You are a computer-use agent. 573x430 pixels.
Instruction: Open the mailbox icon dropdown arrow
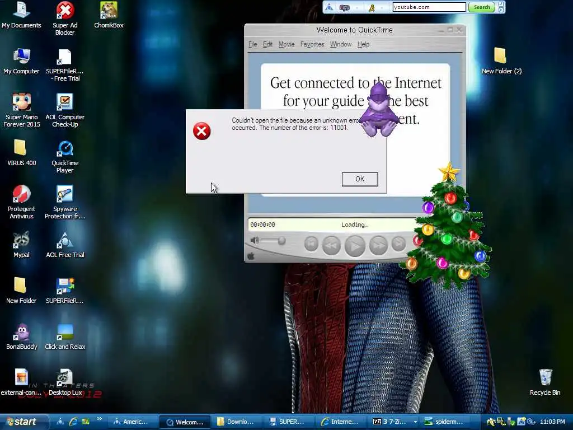click(x=356, y=8)
